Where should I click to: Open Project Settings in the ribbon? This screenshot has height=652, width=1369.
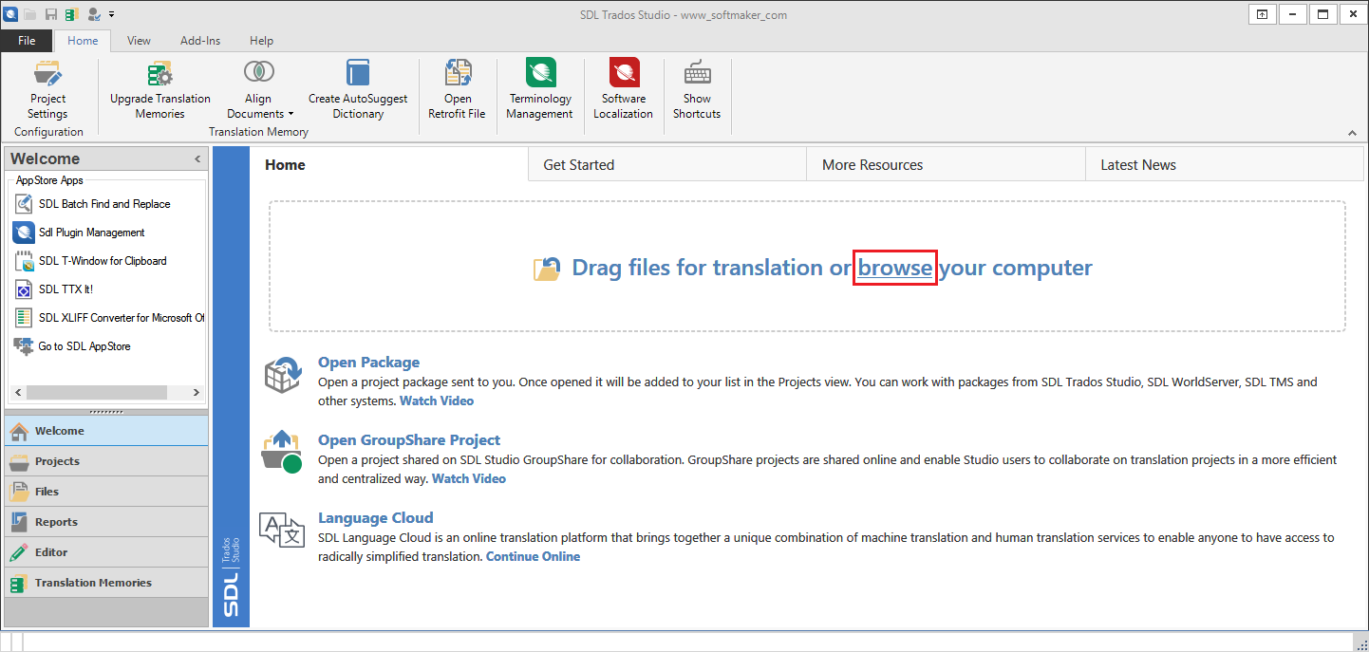point(47,91)
